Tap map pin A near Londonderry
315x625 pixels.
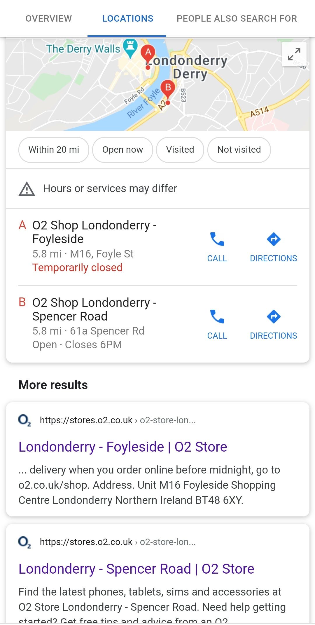point(148,53)
